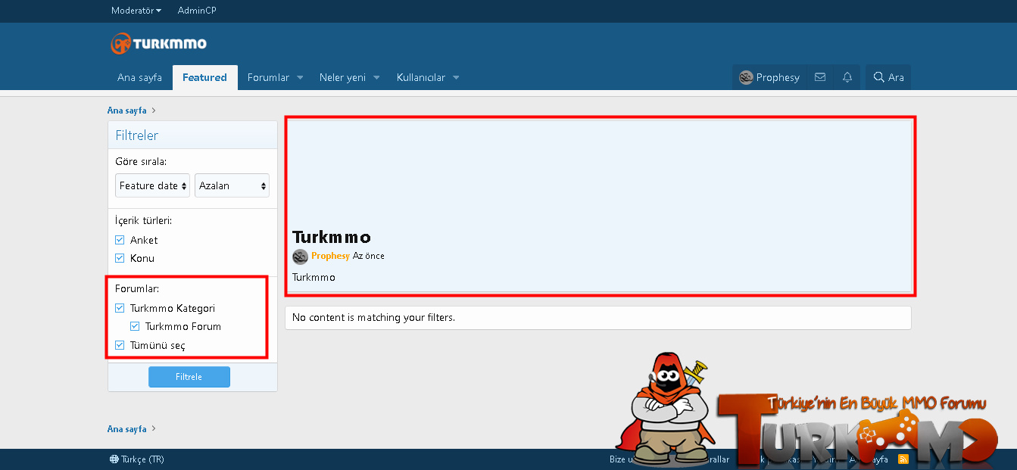Click the Turkmmo logo in header
Image resolution: width=1017 pixels, height=470 pixels.
158,44
